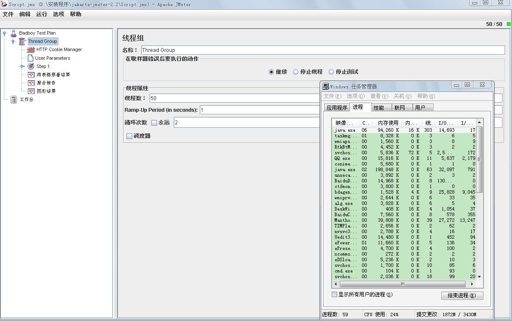
Task: Click the 循环次数 input field
Action: 247,123
